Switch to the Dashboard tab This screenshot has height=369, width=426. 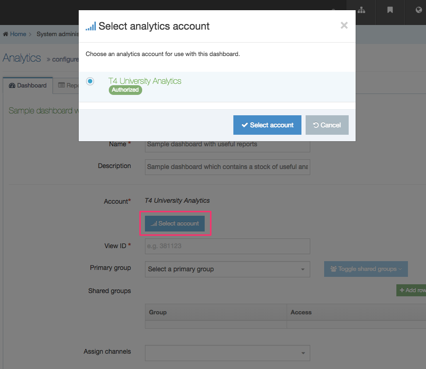coord(28,85)
